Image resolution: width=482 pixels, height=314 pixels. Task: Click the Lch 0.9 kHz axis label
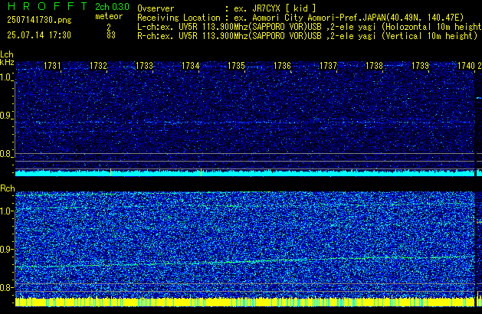click(6, 116)
